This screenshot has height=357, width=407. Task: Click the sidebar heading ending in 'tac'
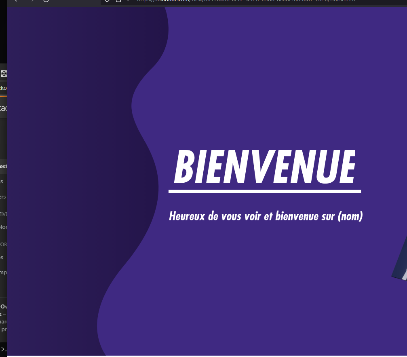click(3, 108)
